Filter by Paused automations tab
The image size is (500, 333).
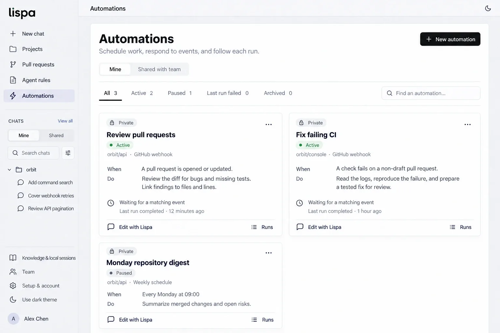pyautogui.click(x=180, y=93)
